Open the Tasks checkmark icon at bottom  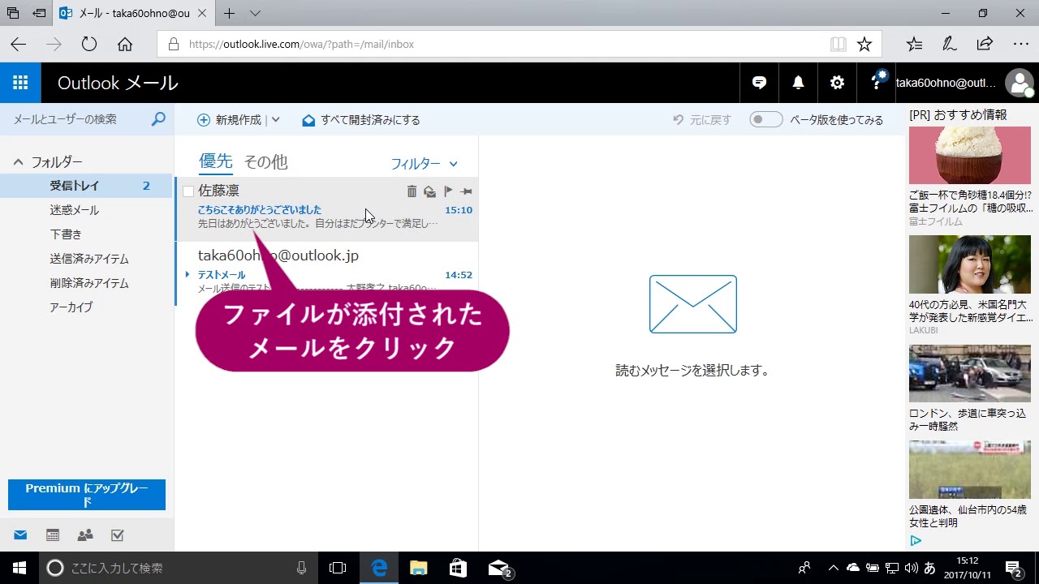click(117, 535)
